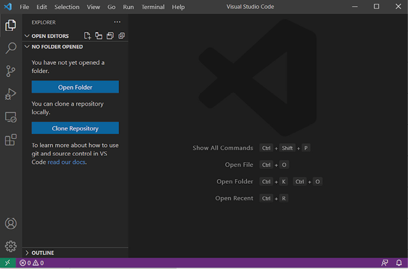Toggle vertical/horizontal editor layout icon

coord(98,36)
